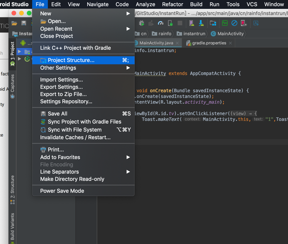This screenshot has width=288, height=244.
Task: Toggle Power Save Mode
Action: (x=83, y=191)
